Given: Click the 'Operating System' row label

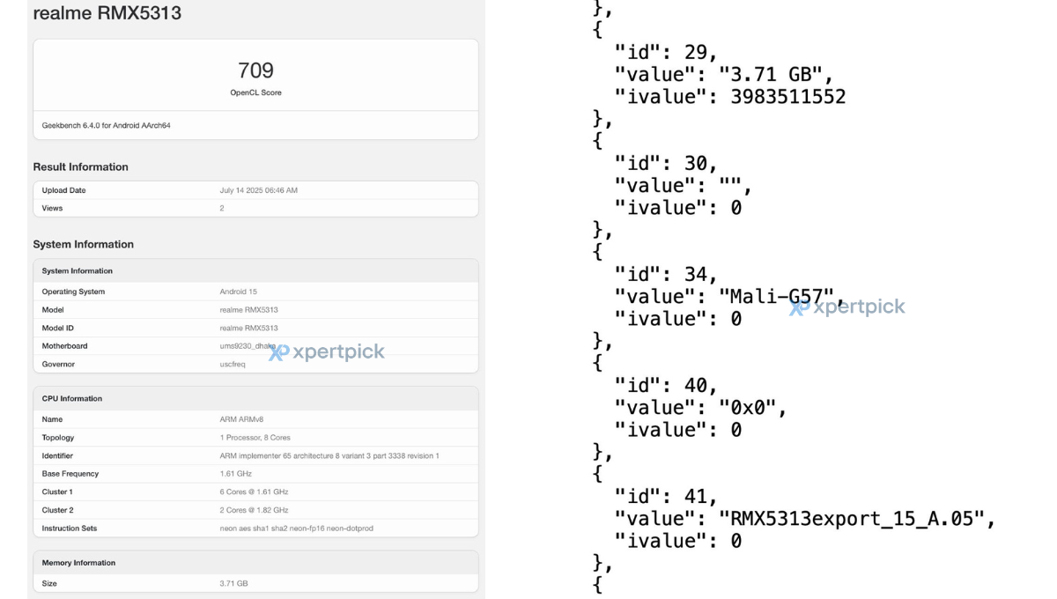Looking at the screenshot, I should pos(73,292).
